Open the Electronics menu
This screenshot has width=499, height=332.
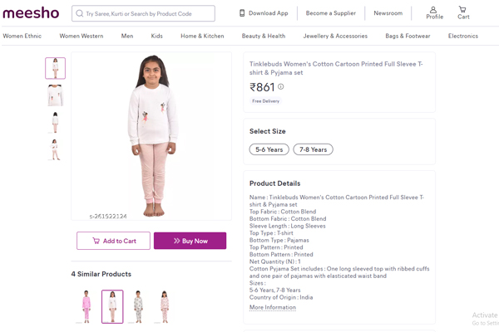point(463,37)
